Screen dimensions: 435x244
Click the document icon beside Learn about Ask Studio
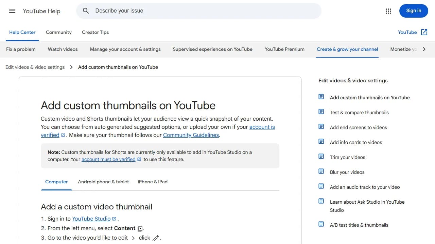pos(321,201)
